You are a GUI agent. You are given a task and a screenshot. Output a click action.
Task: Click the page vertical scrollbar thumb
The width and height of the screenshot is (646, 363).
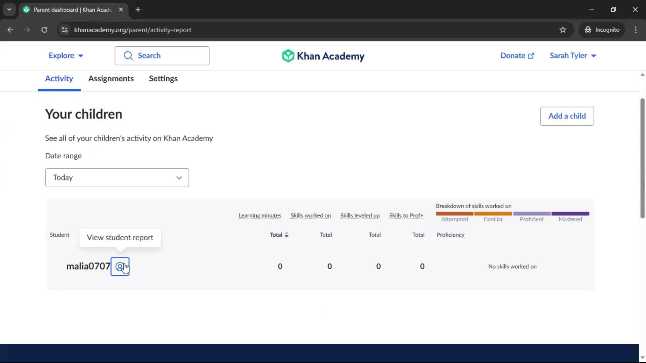642,158
